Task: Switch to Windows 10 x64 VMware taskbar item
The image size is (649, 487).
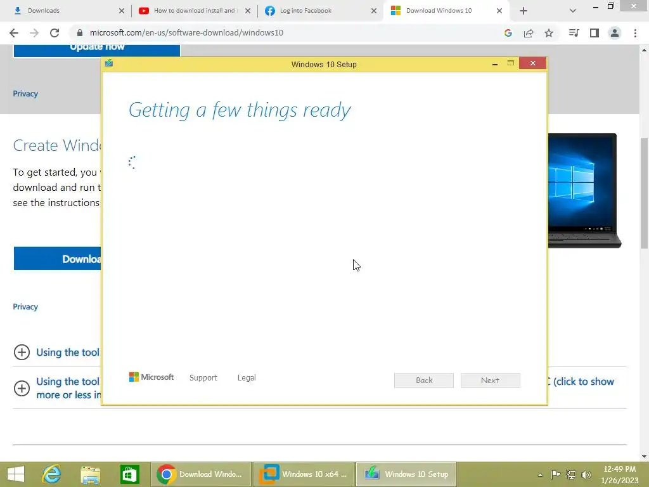Action: click(x=304, y=474)
